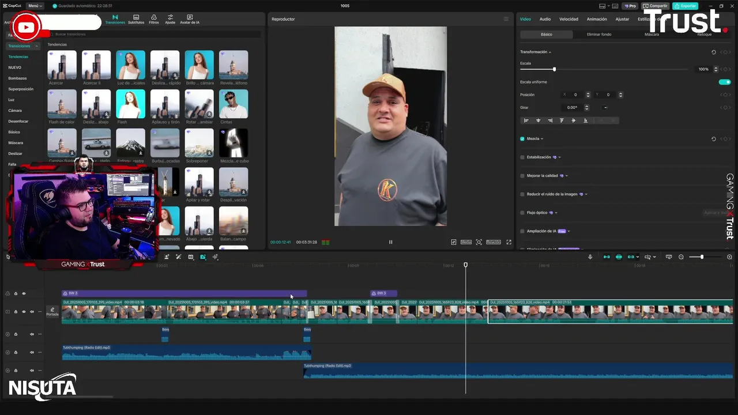Open the Filtros panel icon
738x415 pixels.
coord(154,19)
